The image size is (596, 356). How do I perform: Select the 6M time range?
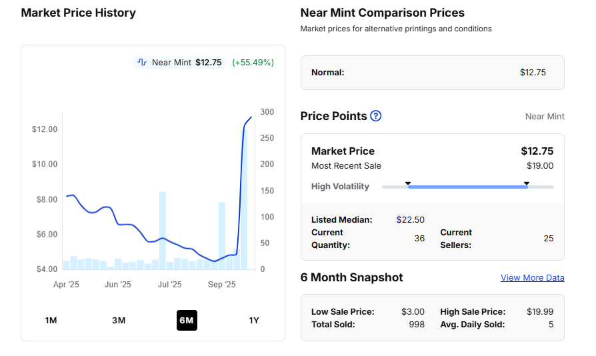pyautogui.click(x=187, y=321)
